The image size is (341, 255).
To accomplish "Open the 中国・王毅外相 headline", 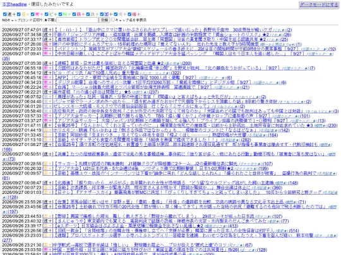I will tap(146, 249).
